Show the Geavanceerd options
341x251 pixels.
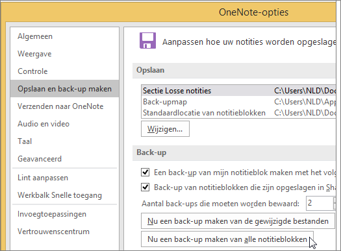click(64, 159)
